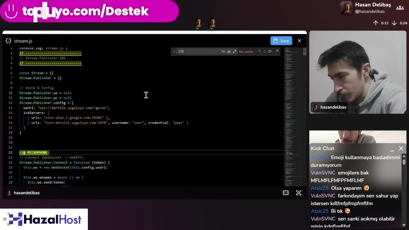Click the Kick Chat title
Viewport: 409px width, 230px height.
point(322,149)
